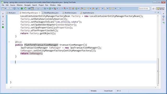Open the New Java class dropdown arrow
The width and height of the screenshot is (167, 94).
[x=79, y=9]
